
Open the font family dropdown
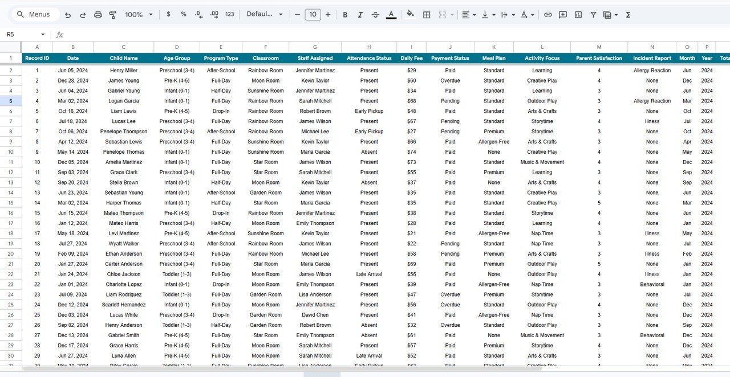(264, 14)
